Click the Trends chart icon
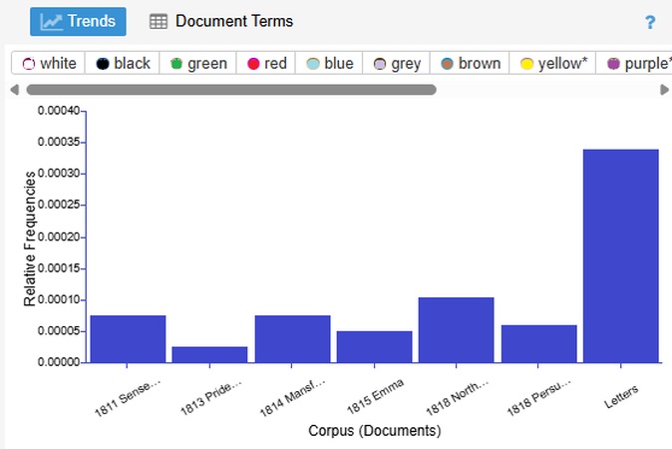Screen dimensions: 672x449 52,21
